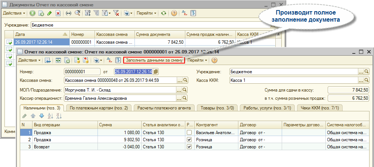Open Действия dropdown in the documents list window
374x167 pixels.
click(14, 13)
